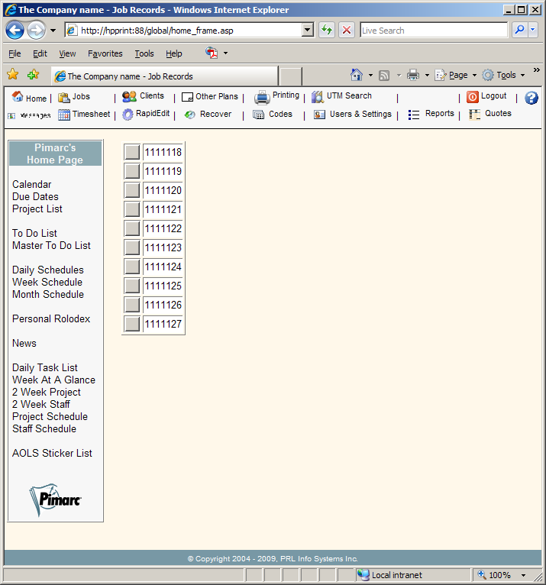Open the blue help question icon
The image size is (546, 585).
click(531, 98)
